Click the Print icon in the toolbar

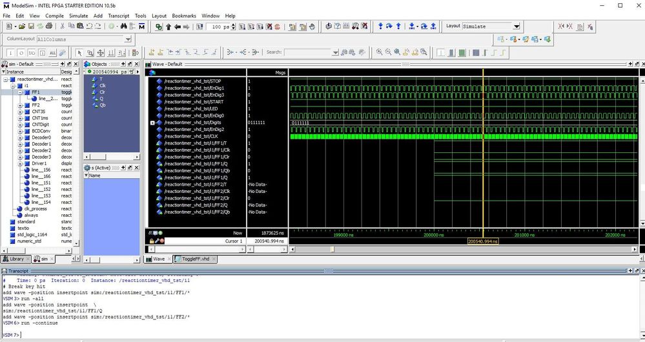tap(49, 26)
